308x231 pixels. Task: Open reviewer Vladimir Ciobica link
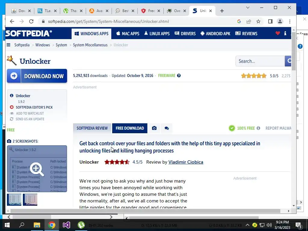coord(186,162)
